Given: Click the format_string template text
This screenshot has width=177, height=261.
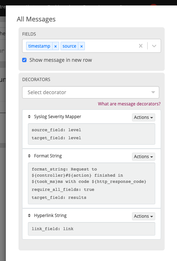Looking at the screenshot, I should coord(89,175).
